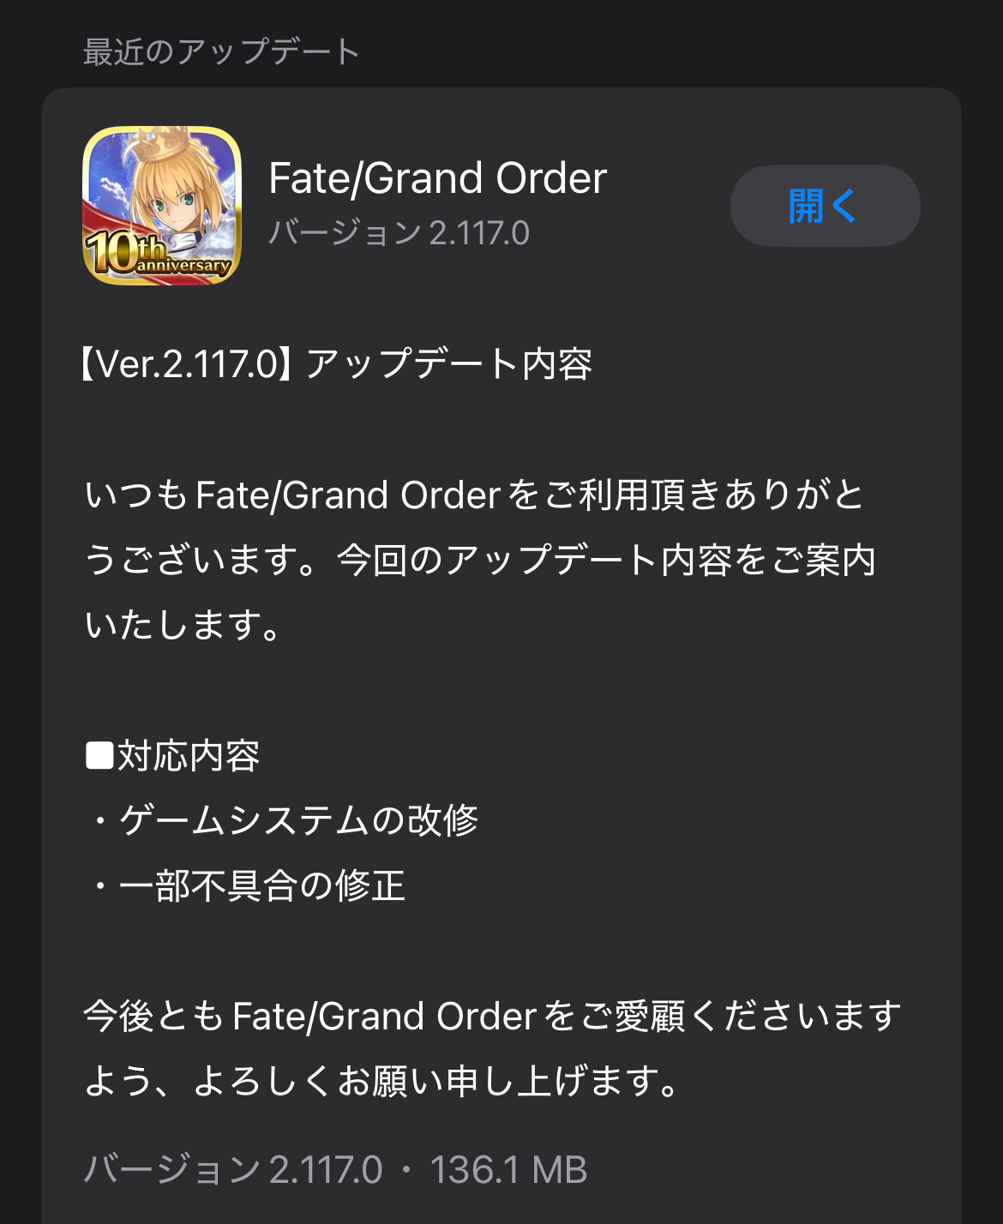Tap the バージョン 2.117.0 subtitle under the title
Image resolution: width=1003 pixels, height=1224 pixels.
tap(399, 233)
